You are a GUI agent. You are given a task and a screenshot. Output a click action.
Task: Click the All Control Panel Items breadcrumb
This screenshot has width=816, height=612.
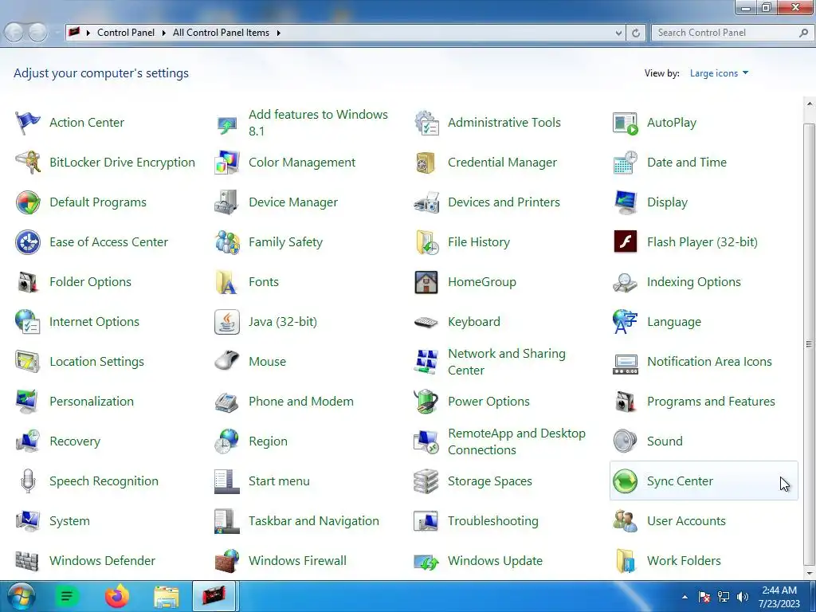[222, 33]
